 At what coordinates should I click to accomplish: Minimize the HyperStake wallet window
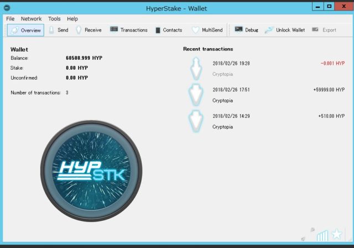(x=318, y=6)
